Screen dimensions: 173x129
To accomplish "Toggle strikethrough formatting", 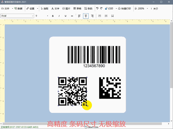I will [x=72, y=16].
